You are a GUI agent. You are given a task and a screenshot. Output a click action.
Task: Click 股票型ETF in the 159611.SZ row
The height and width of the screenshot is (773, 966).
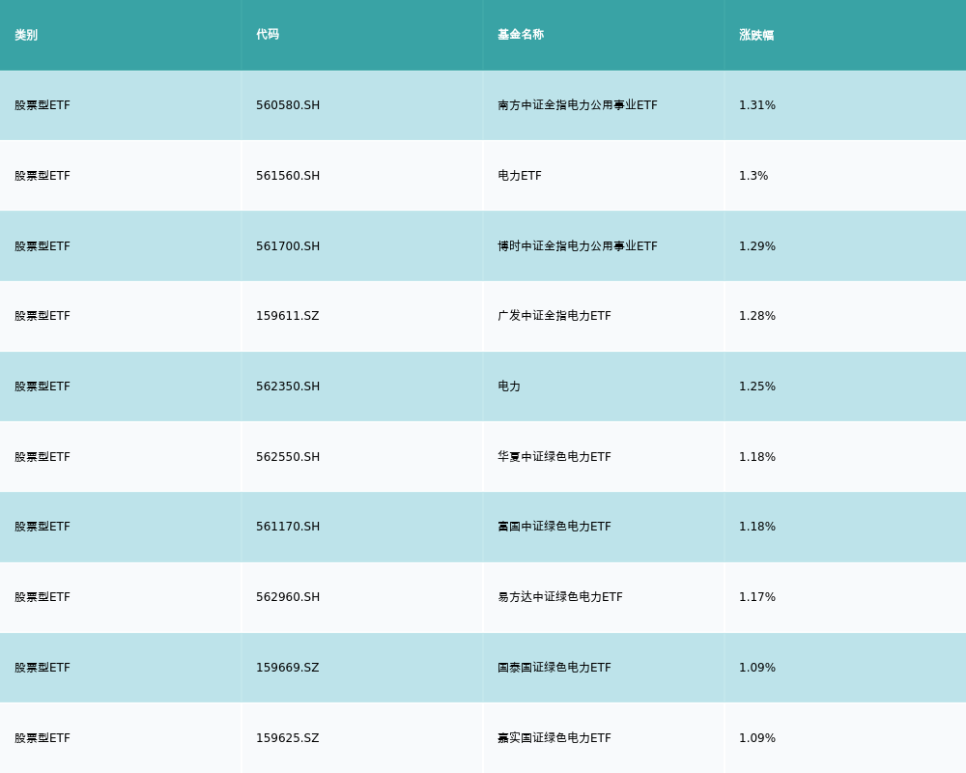coord(43,316)
